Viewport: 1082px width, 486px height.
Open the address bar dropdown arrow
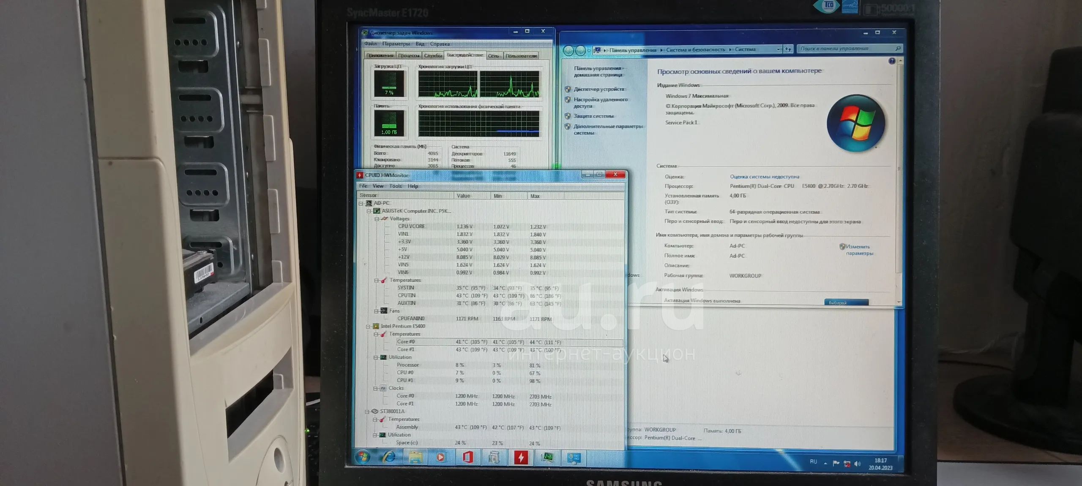click(x=779, y=49)
